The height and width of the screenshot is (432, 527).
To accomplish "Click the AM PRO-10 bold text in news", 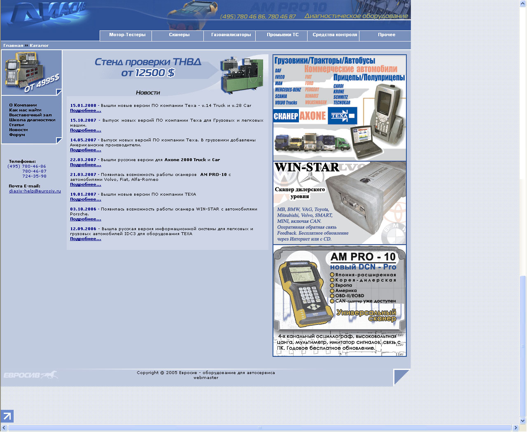I will (x=214, y=175).
